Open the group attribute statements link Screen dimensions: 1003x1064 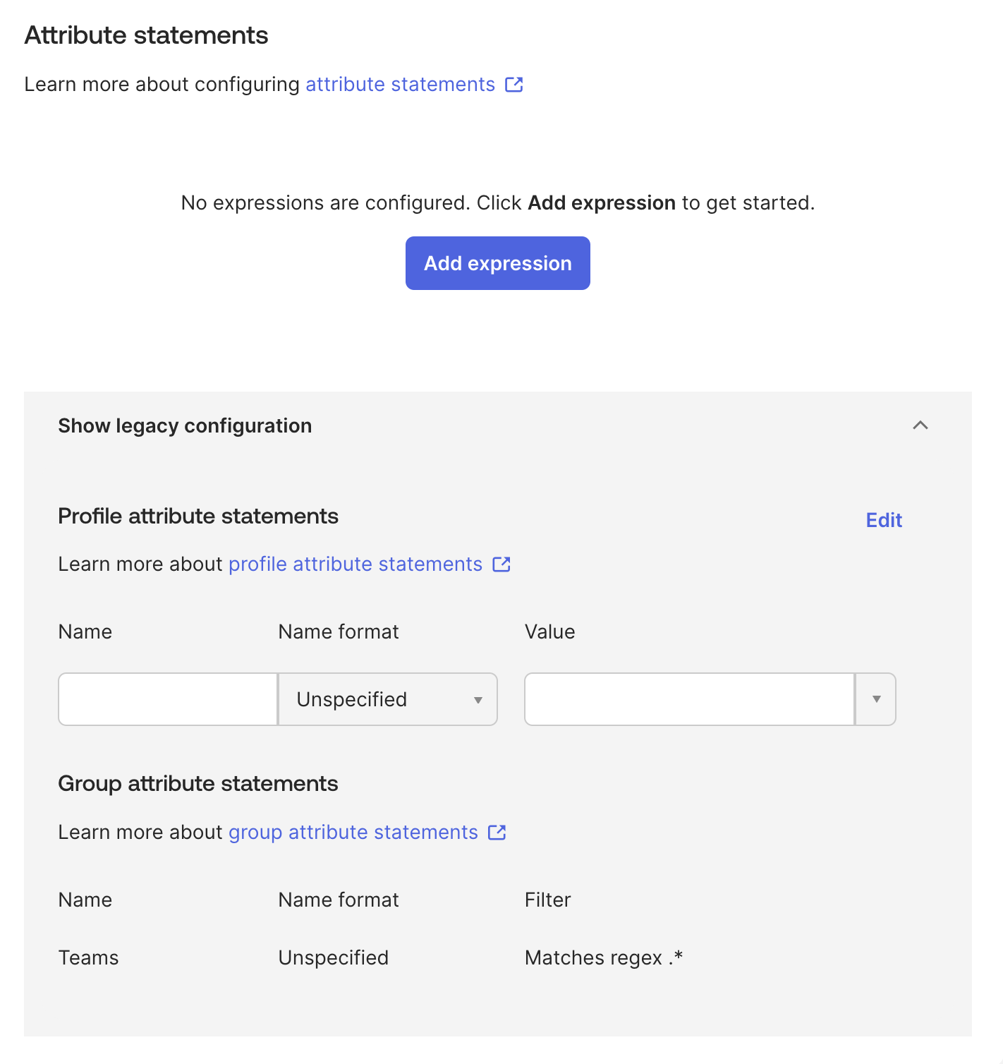(x=353, y=833)
